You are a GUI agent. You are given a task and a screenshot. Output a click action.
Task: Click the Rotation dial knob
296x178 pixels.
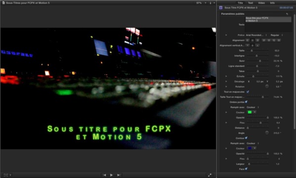click(x=267, y=86)
